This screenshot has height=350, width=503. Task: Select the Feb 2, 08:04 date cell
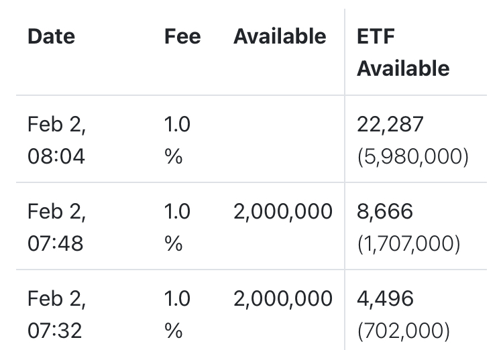point(56,140)
